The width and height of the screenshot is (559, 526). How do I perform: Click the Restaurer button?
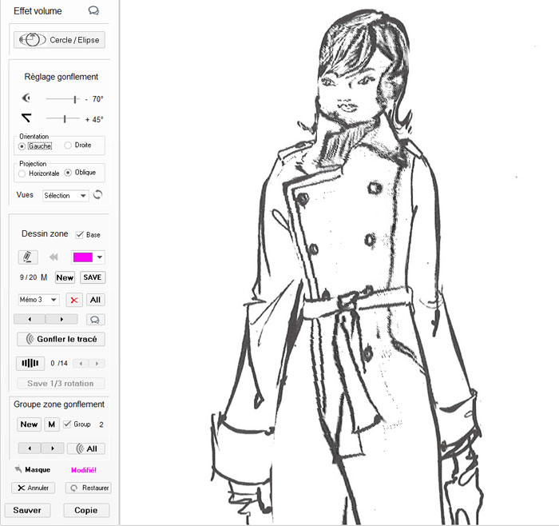[x=88, y=488]
